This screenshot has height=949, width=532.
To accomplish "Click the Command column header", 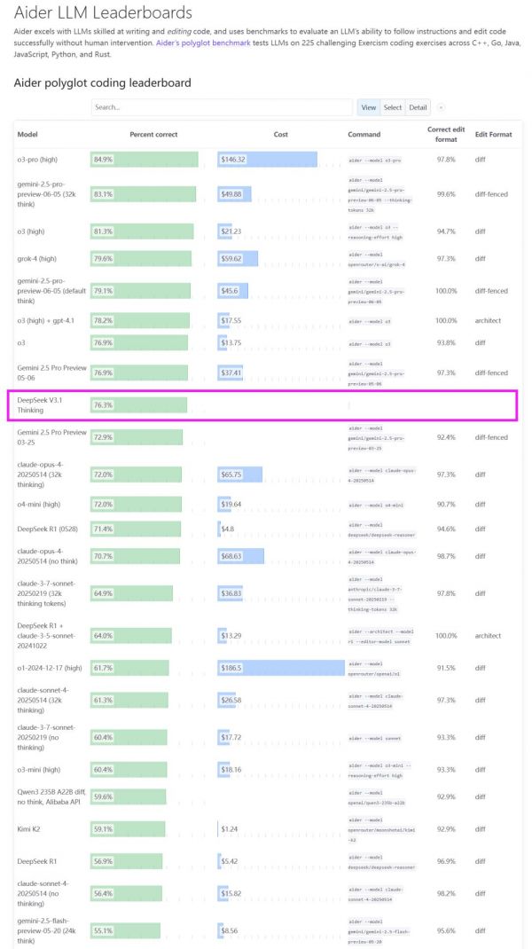I will coord(364,134).
